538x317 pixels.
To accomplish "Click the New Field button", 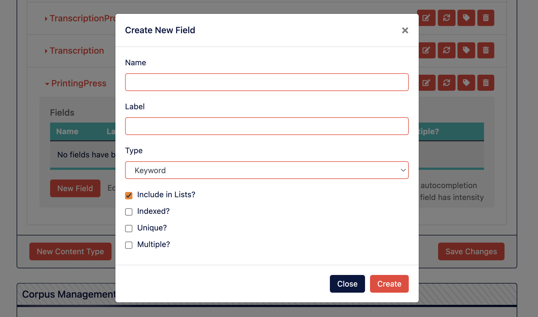I will click(x=75, y=188).
